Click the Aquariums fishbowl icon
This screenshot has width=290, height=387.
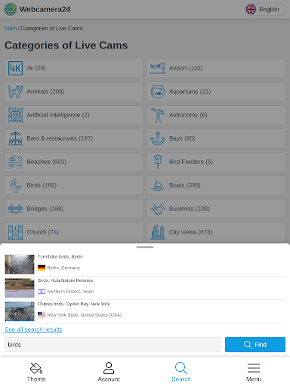pyautogui.click(x=158, y=91)
